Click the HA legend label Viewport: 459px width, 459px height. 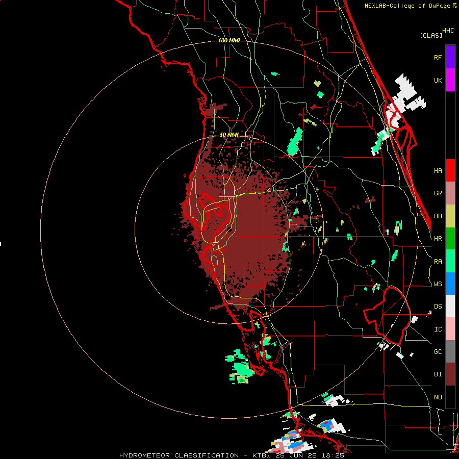point(438,170)
